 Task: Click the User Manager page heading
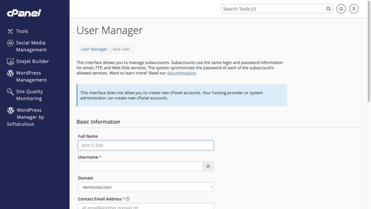click(110, 31)
